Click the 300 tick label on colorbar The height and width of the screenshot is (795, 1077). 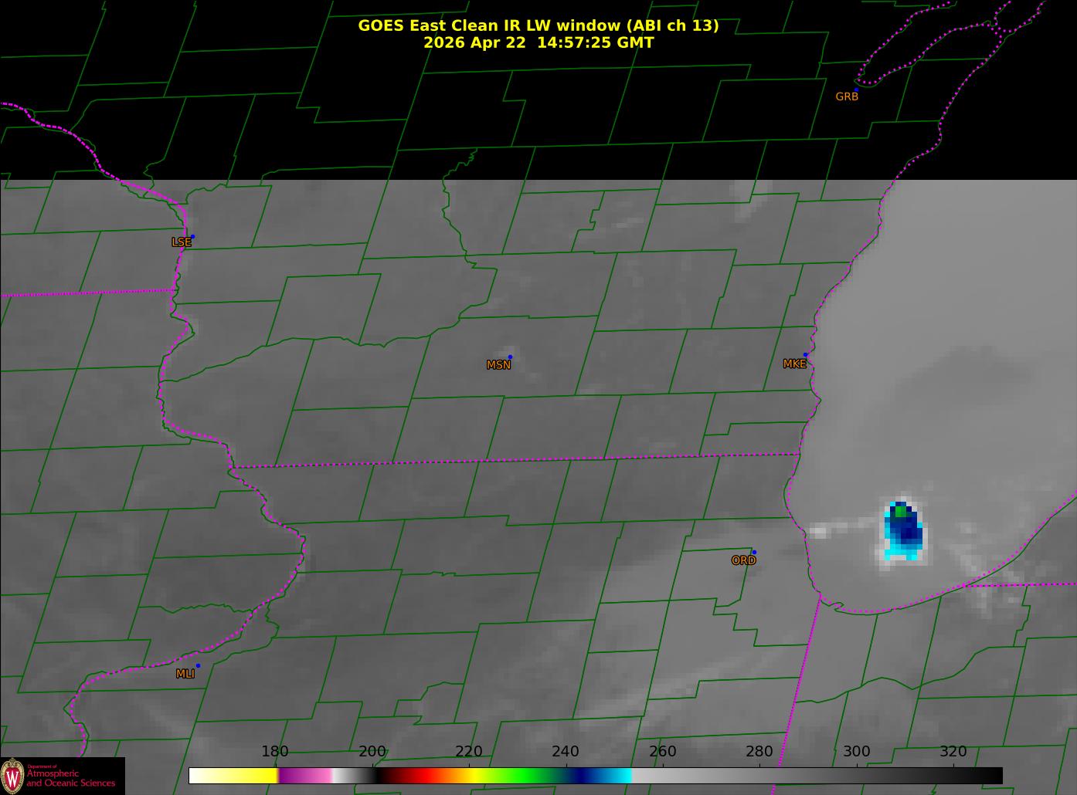click(856, 752)
